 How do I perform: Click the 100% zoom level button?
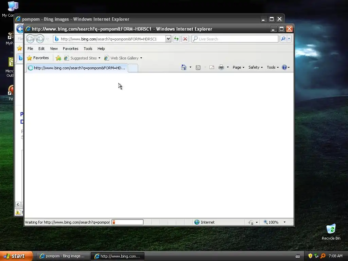271,222
